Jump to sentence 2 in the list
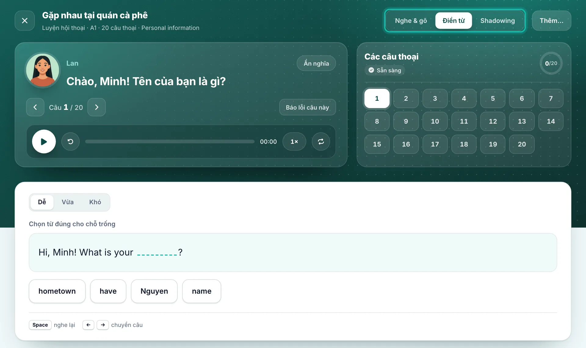The height and width of the screenshot is (348, 586). coord(406,98)
